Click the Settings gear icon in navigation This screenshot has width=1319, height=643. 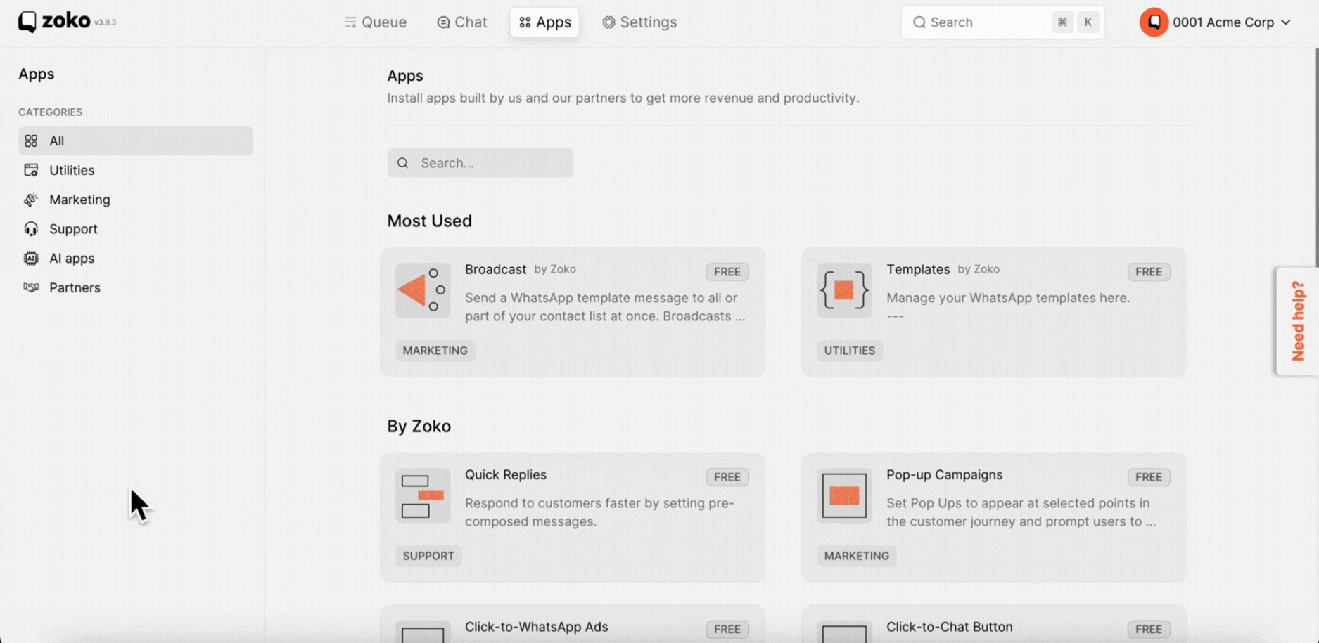click(x=608, y=22)
